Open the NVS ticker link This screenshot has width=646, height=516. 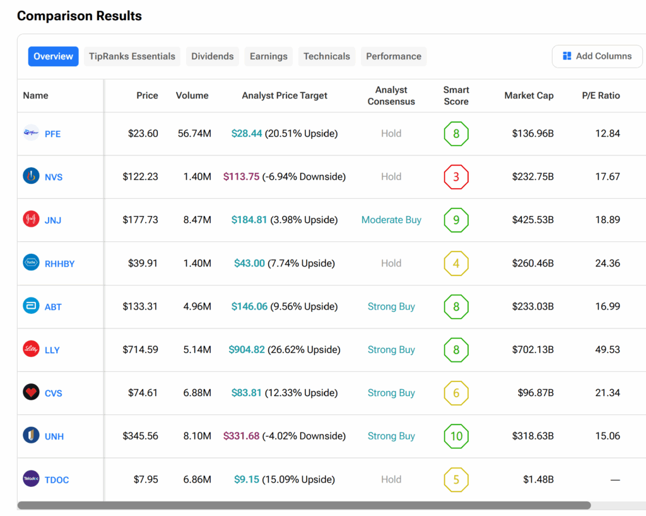pyautogui.click(x=54, y=177)
